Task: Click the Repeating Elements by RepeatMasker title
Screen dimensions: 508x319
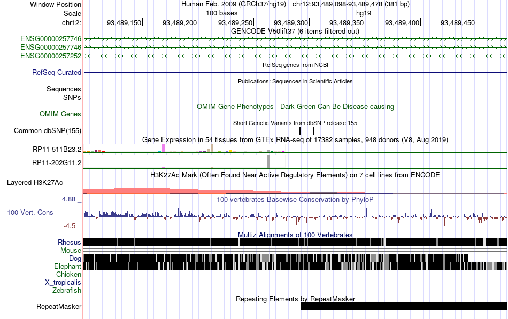Action: [296, 299]
